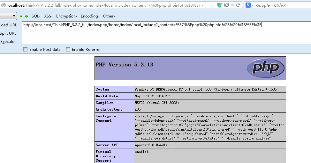
Task: Click the PHP Version 5.3.13 heading
Action: (124, 65)
